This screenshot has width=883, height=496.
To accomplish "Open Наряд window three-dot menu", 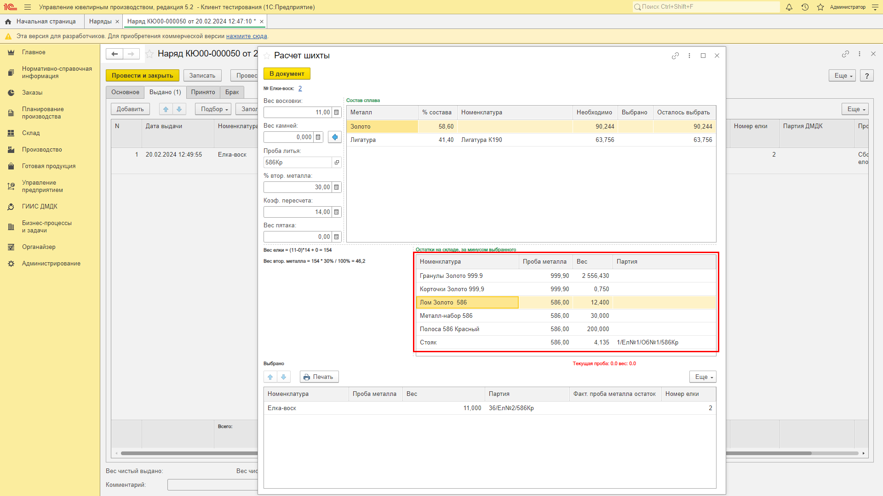I will point(859,54).
